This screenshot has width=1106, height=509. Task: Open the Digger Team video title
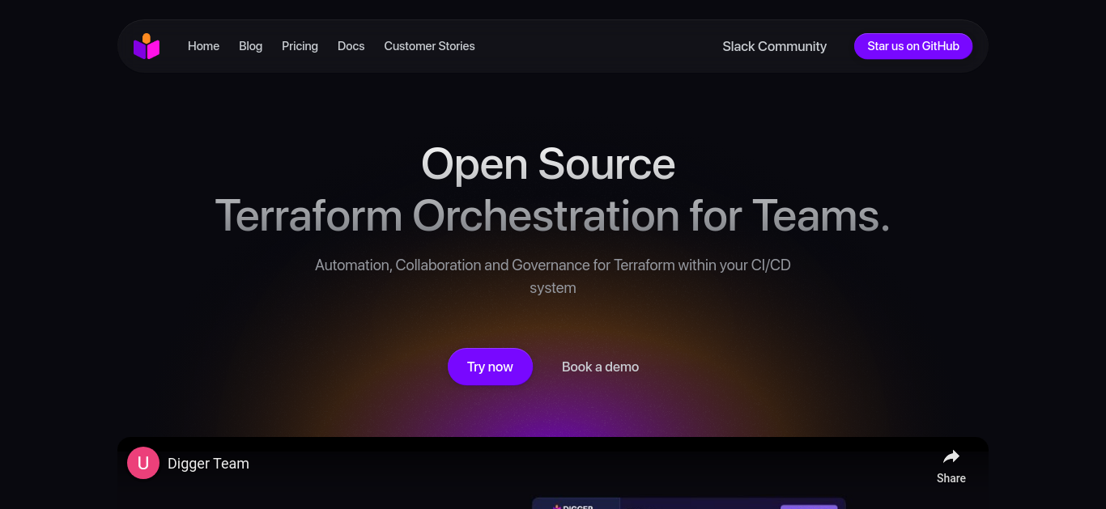208,464
